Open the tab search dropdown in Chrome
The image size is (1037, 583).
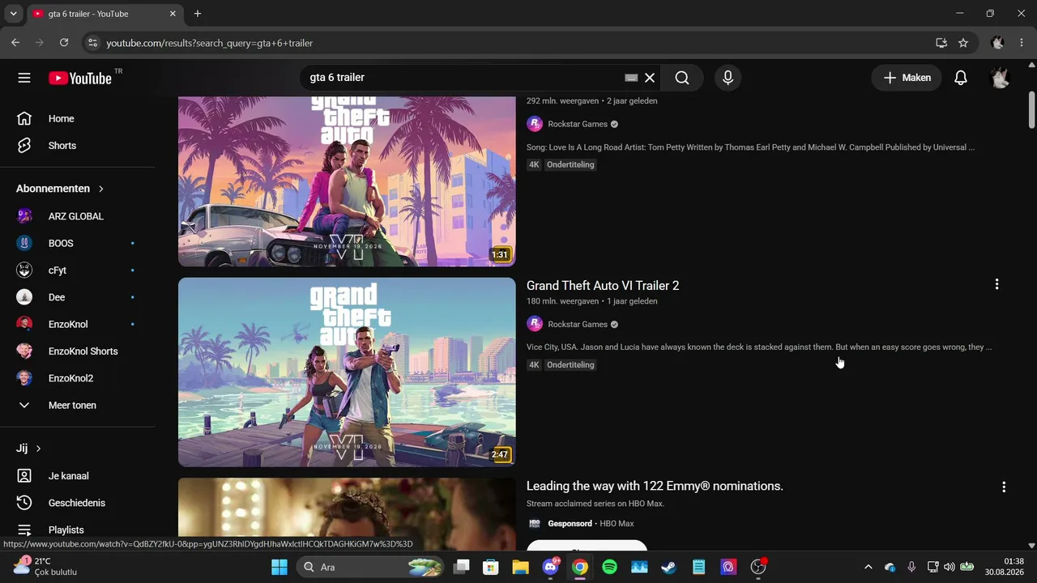click(x=13, y=14)
